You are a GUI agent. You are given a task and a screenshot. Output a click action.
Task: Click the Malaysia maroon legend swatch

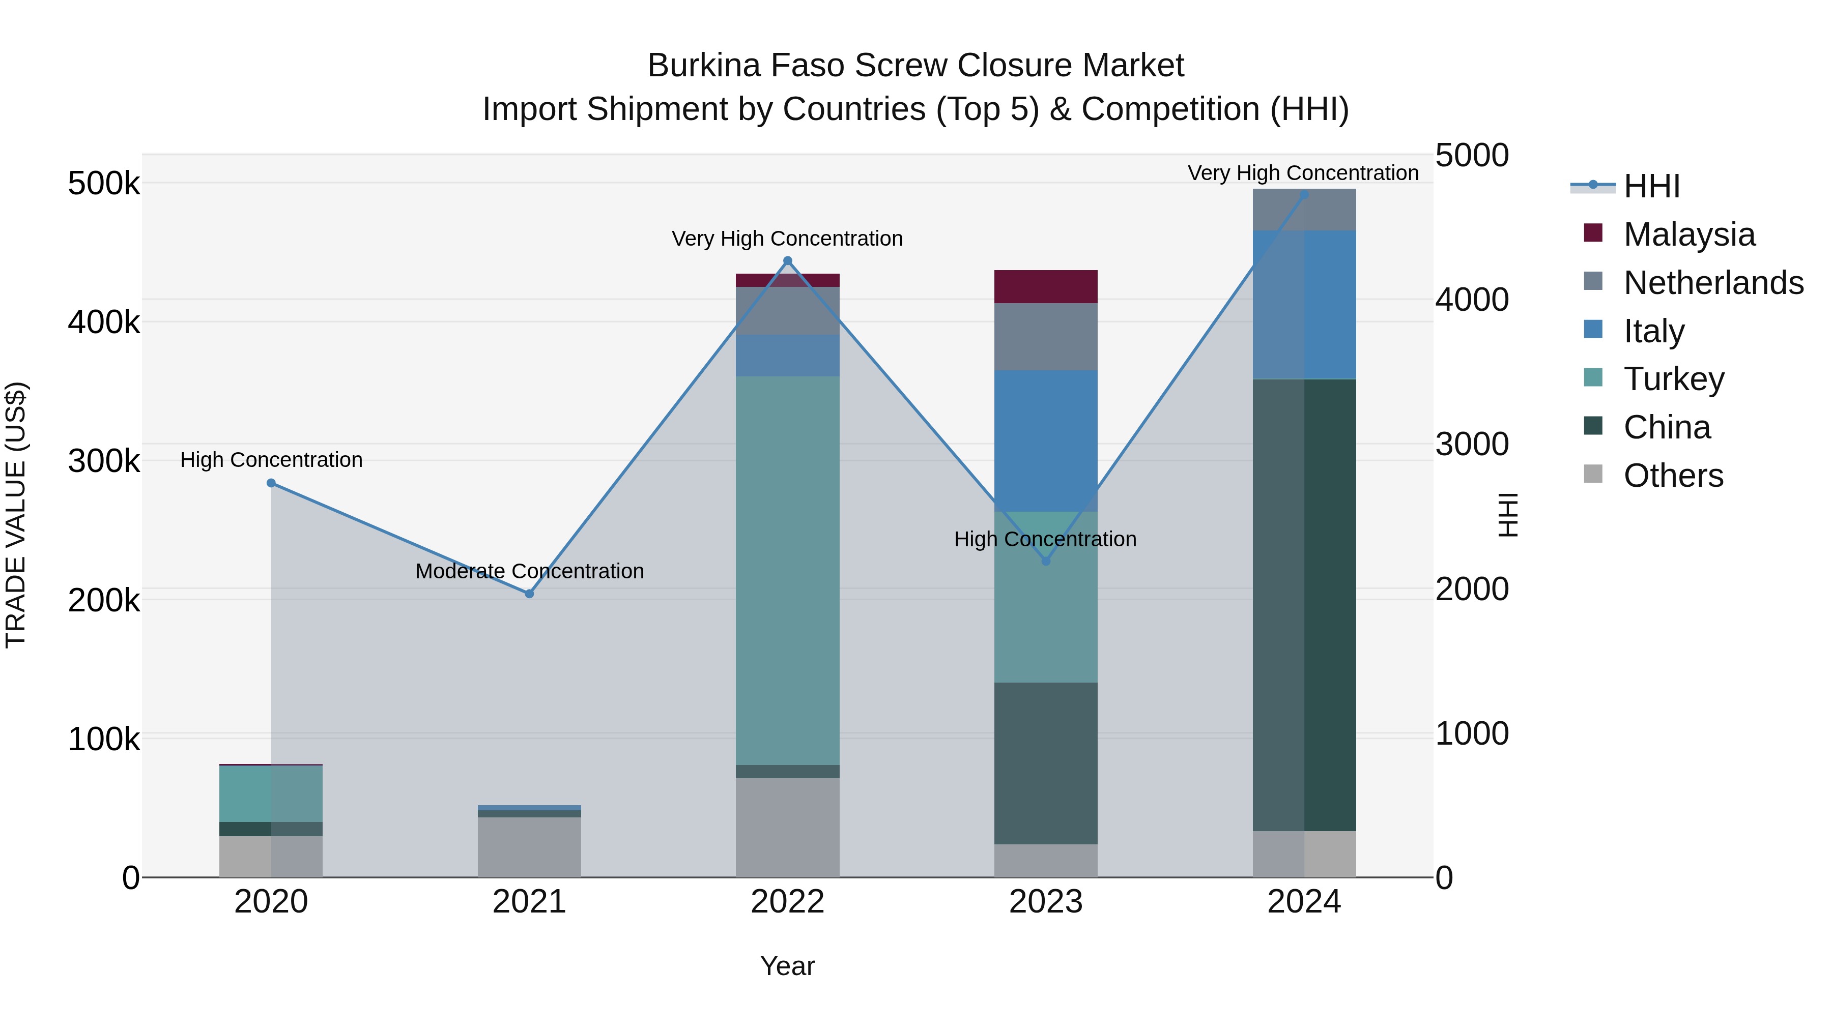1593,232
